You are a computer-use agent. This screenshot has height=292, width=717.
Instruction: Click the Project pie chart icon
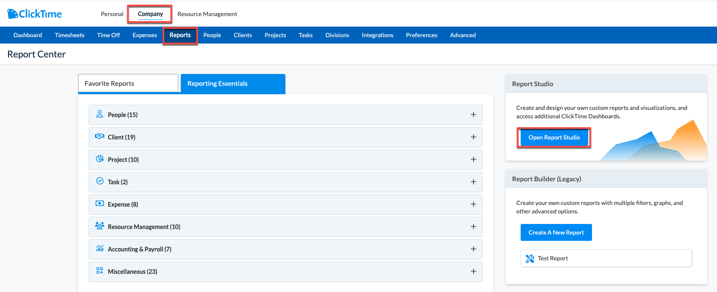coord(100,159)
